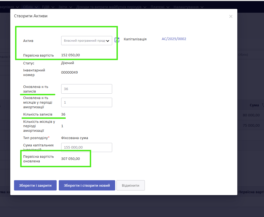The height and width of the screenshot is (217, 264).
Task: Click the Сума капітальних інвестицій input field
Action: pos(87,147)
